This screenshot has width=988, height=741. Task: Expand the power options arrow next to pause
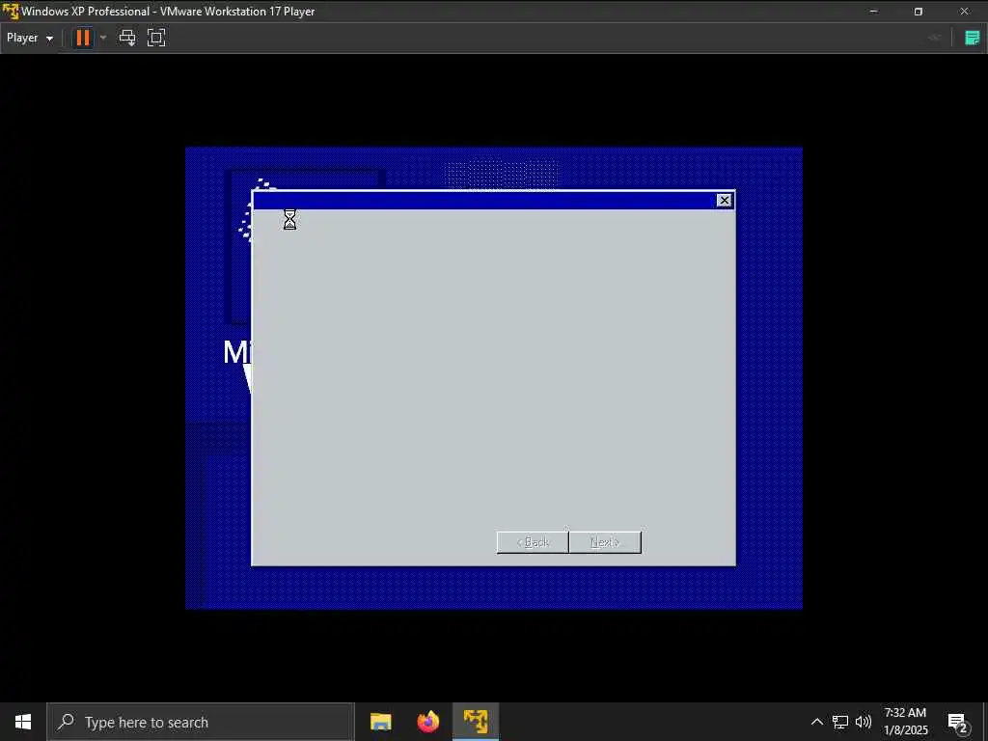coord(103,38)
